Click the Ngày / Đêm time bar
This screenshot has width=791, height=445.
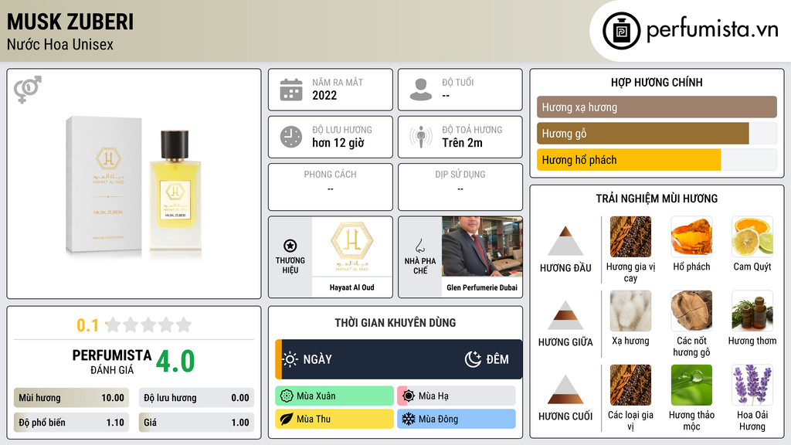pos(399,359)
